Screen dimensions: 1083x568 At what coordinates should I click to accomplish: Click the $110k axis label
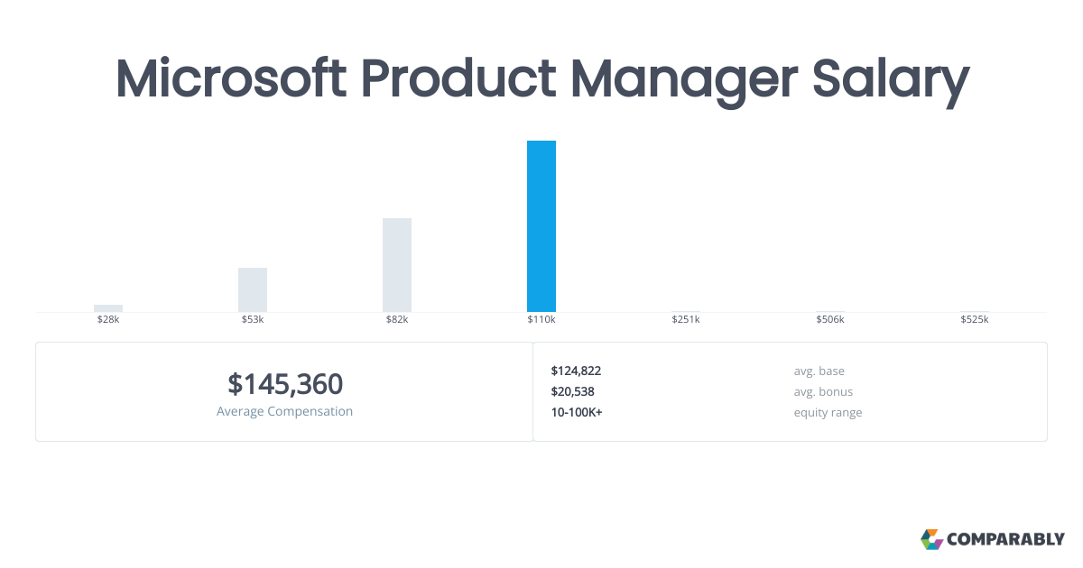[541, 320]
